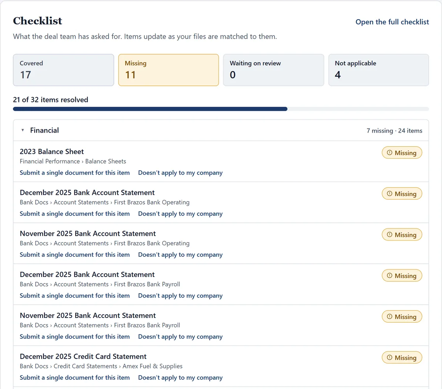Submit document for December Payroll bank statement

tap(75, 295)
